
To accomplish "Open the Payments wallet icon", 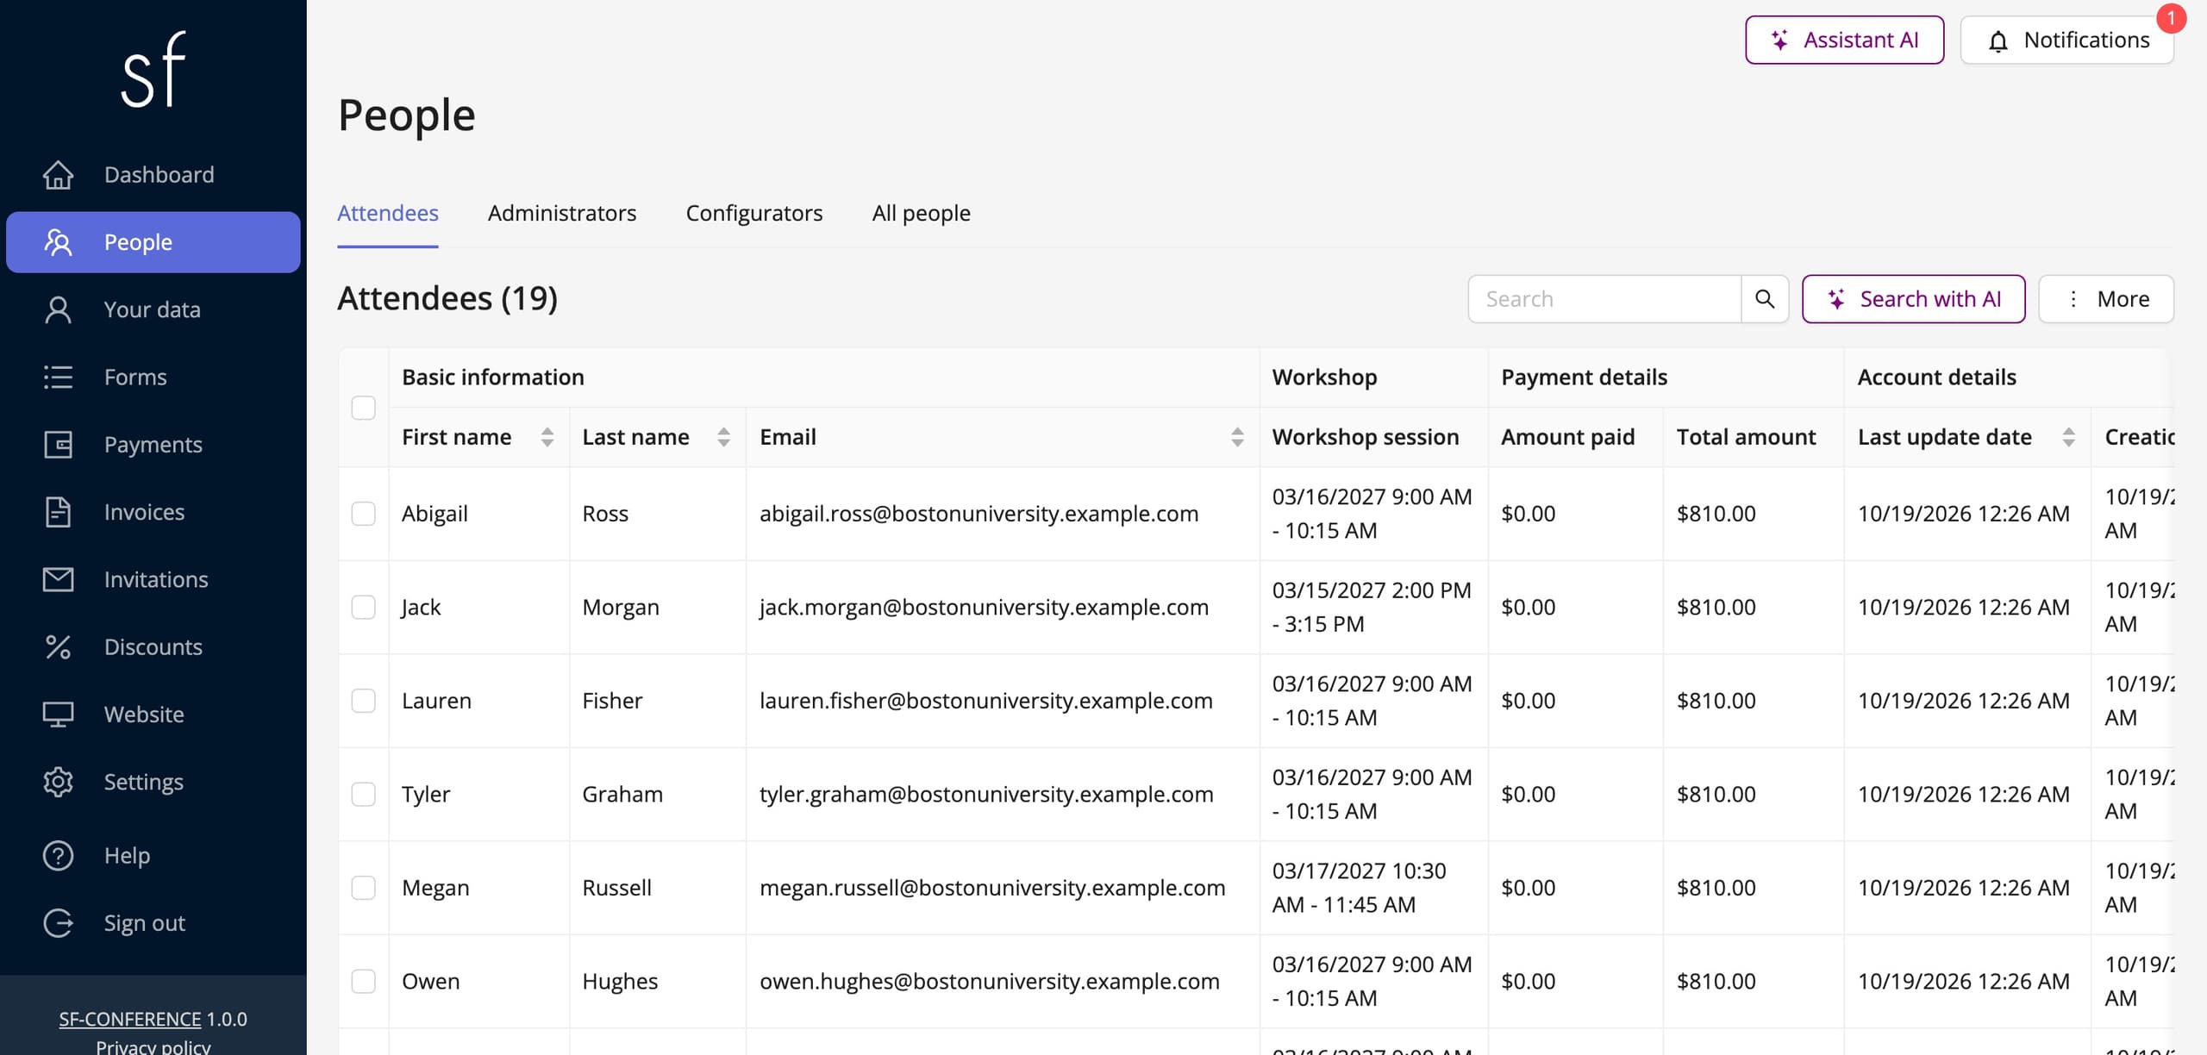I will [58, 445].
